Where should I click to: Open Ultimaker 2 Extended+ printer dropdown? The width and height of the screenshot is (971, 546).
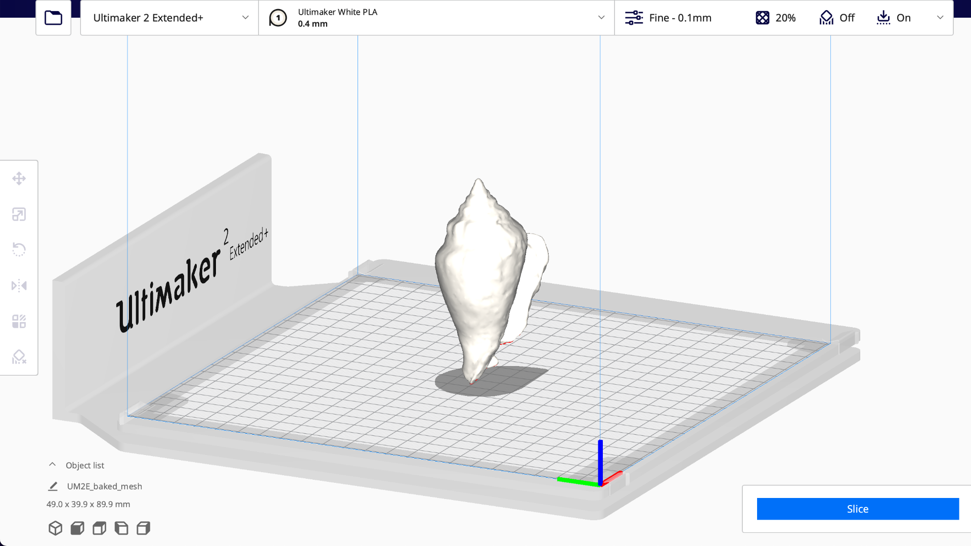(x=169, y=18)
